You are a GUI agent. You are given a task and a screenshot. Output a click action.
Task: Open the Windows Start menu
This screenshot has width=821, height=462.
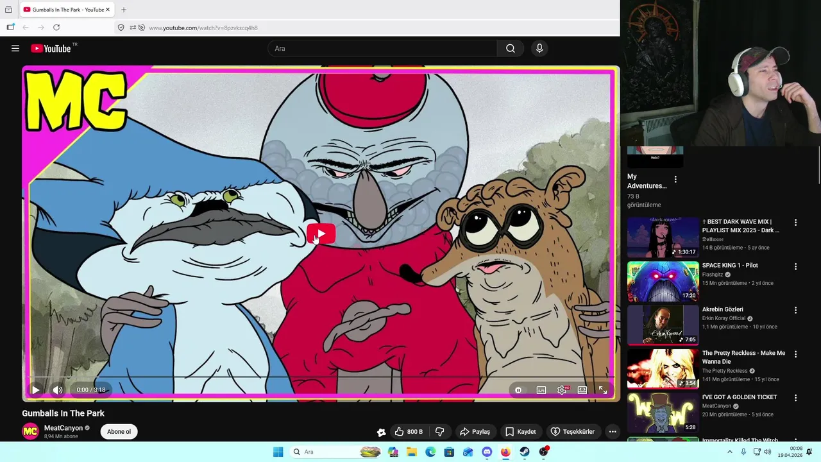(x=278, y=452)
